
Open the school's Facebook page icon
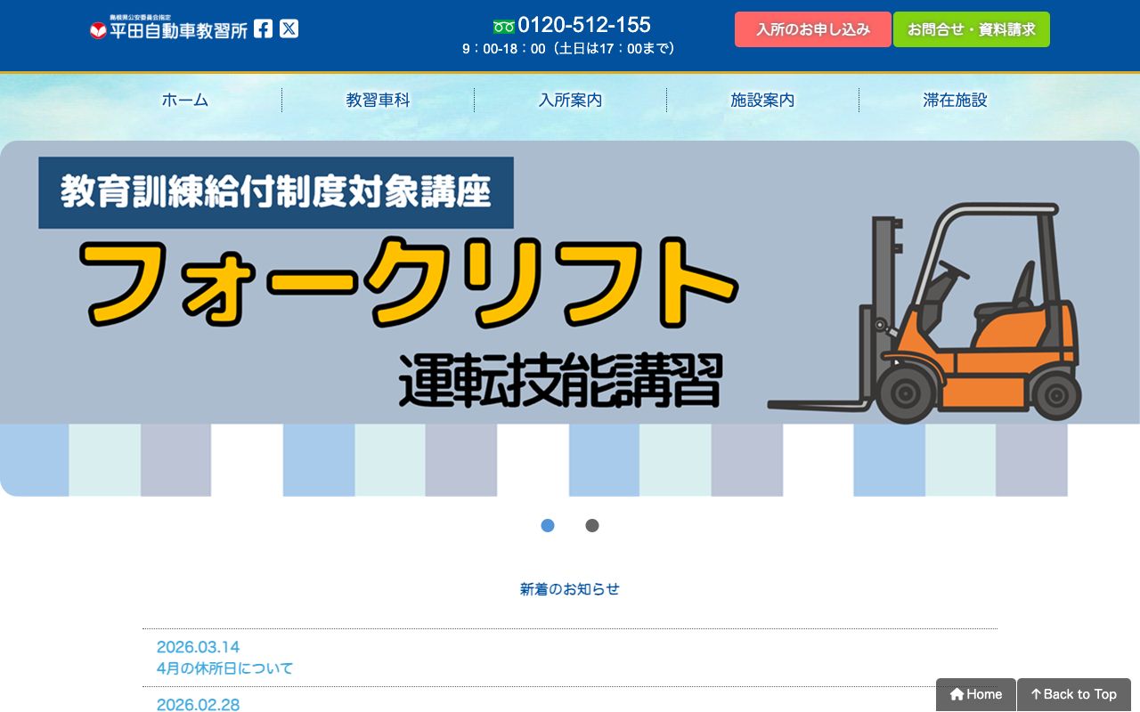(x=262, y=28)
